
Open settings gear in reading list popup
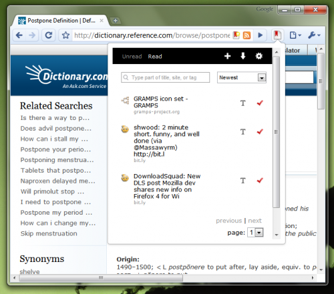coord(259,56)
